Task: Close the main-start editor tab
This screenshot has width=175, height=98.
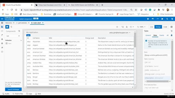Action: point(43,23)
